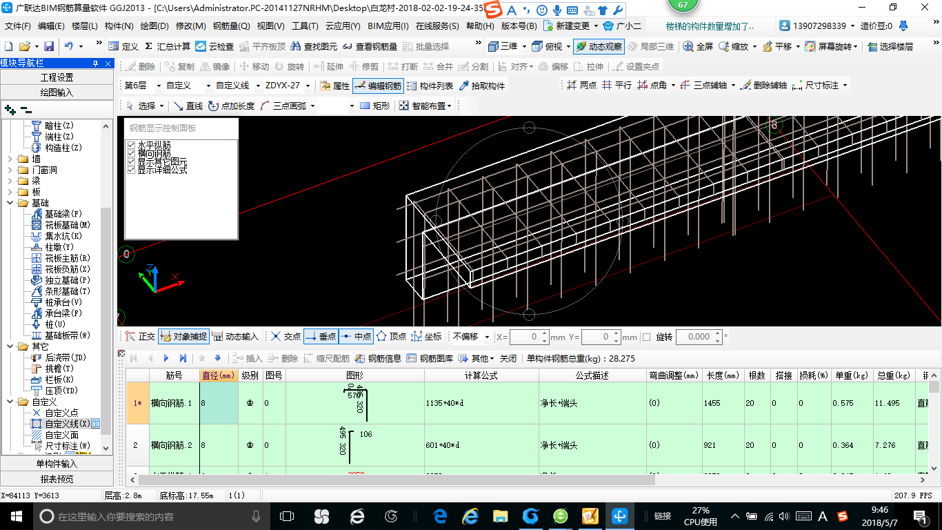Screen dimensions: 942x530
Task: Toggle 对象捕捉 object snap
Action: pyautogui.click(x=183, y=337)
